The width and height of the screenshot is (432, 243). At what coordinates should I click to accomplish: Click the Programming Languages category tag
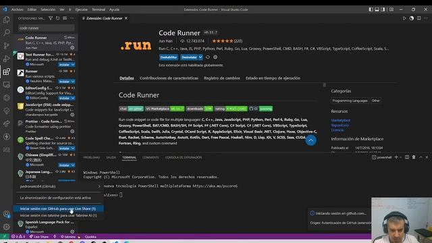tap(350, 101)
